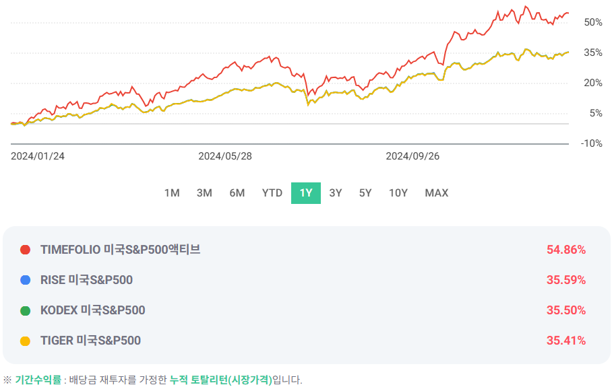
Task: Click the 54.86% return value
Action: point(566,250)
